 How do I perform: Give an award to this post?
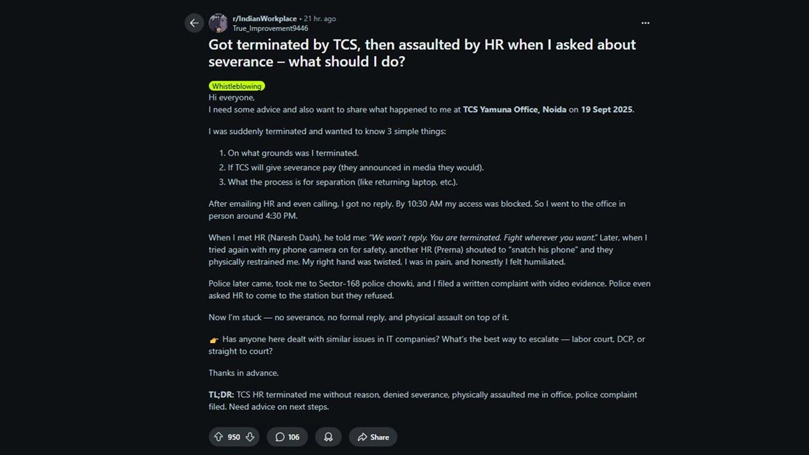click(x=328, y=437)
